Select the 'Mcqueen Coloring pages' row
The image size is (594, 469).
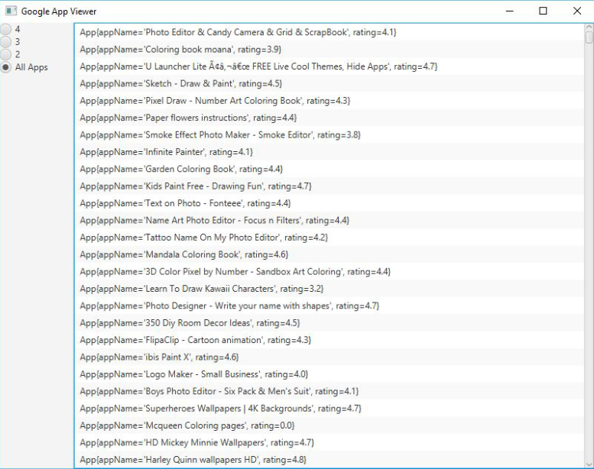[329, 425]
